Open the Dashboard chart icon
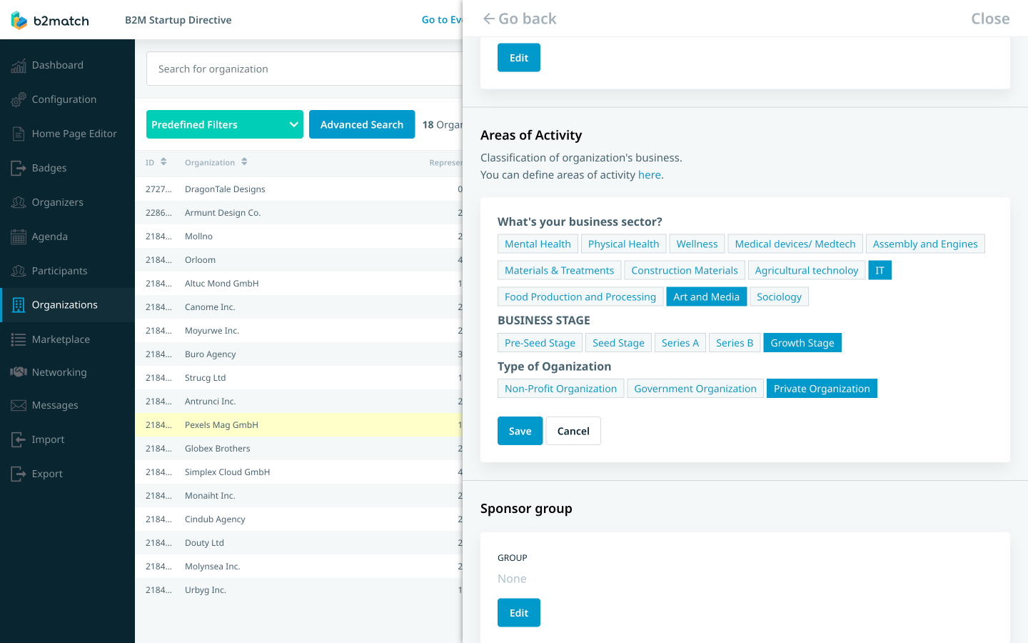Screen dimensions: 1028x643 pyautogui.click(x=19, y=66)
